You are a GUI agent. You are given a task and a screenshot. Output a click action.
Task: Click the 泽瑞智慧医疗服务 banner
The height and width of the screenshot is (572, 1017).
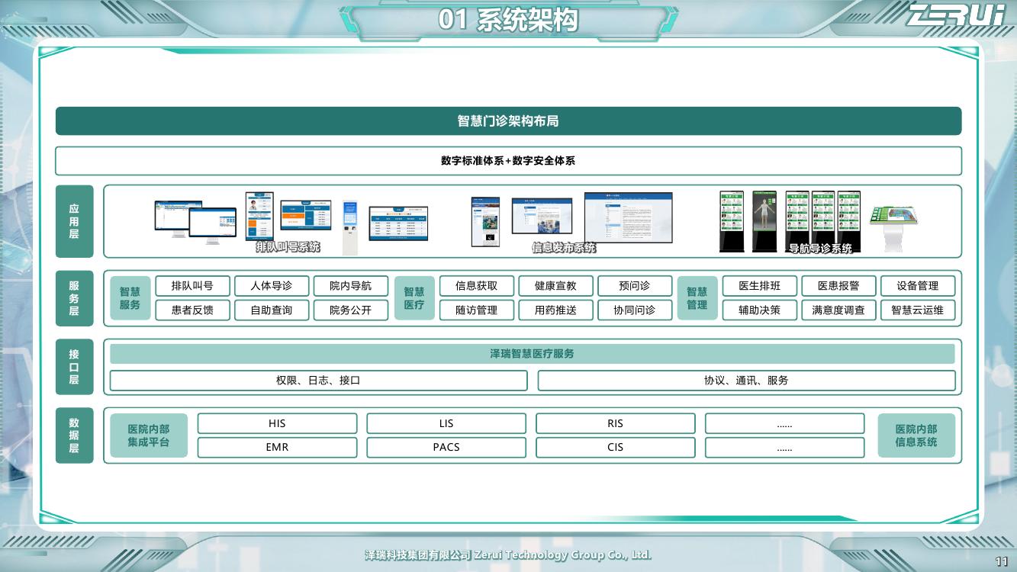[532, 354]
